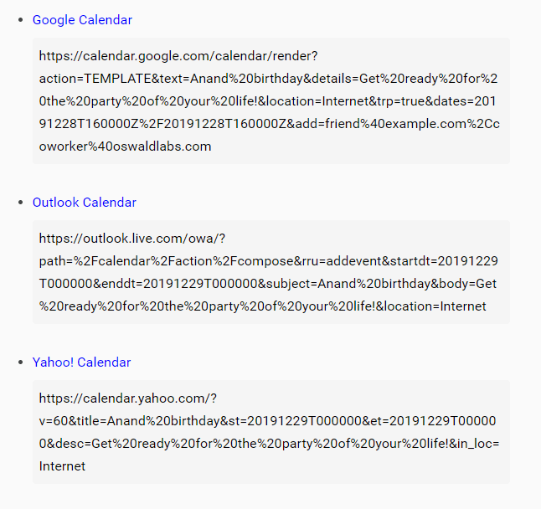Click the line starting with "T000000&enddt"

point(268,284)
